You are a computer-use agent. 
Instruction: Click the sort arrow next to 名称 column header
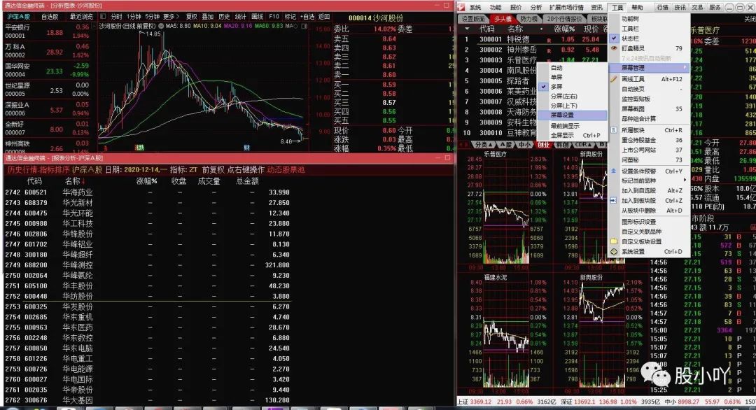(83, 181)
